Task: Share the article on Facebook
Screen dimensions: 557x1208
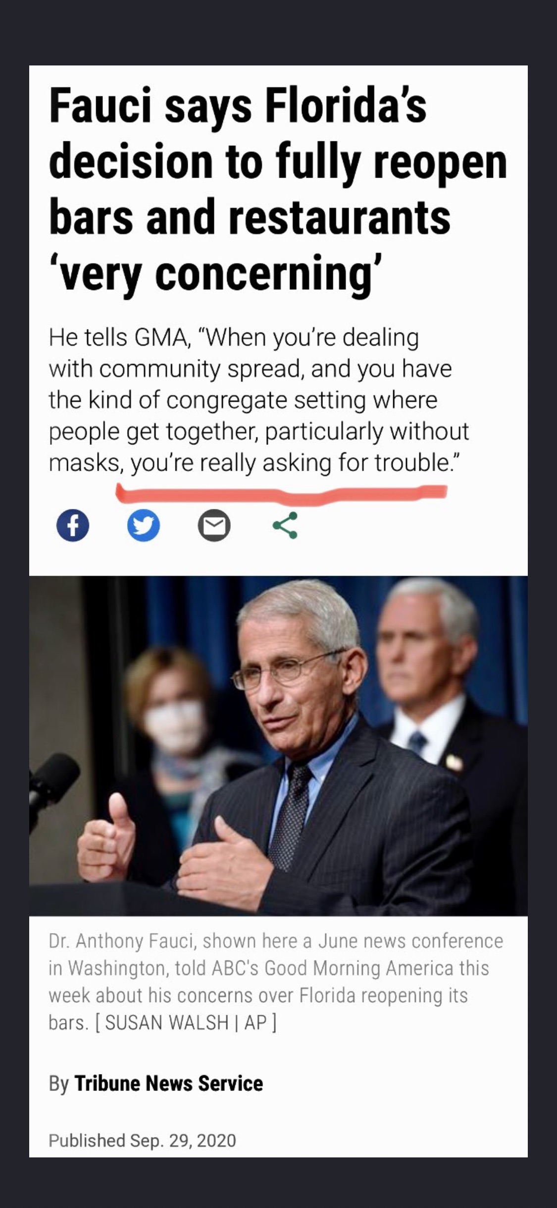Action: pos(73,525)
